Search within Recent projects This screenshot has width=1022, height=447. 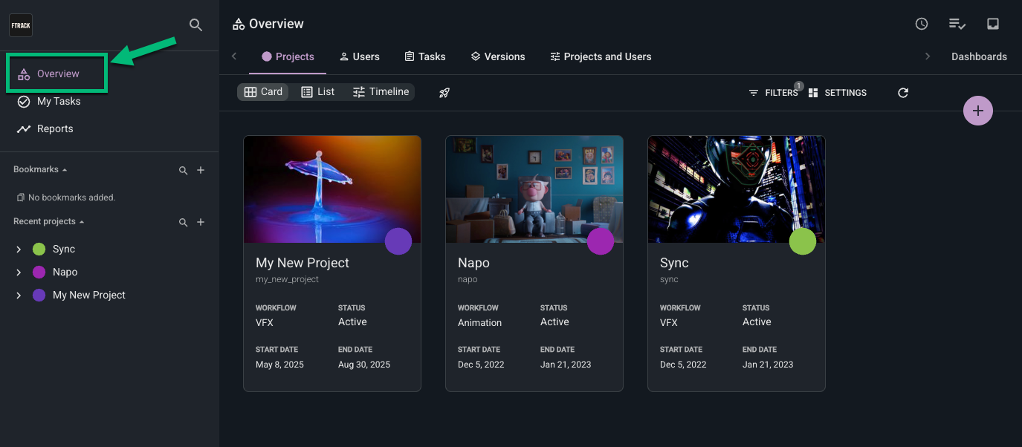point(183,221)
